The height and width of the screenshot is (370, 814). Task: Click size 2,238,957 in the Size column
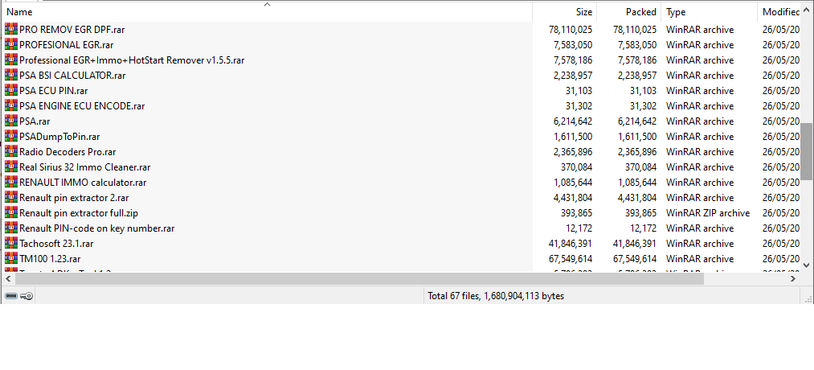pyautogui.click(x=573, y=76)
